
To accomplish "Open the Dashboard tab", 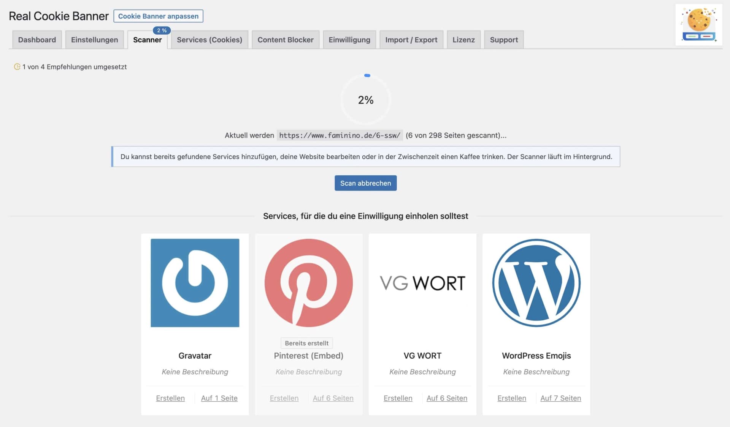I will click(37, 40).
